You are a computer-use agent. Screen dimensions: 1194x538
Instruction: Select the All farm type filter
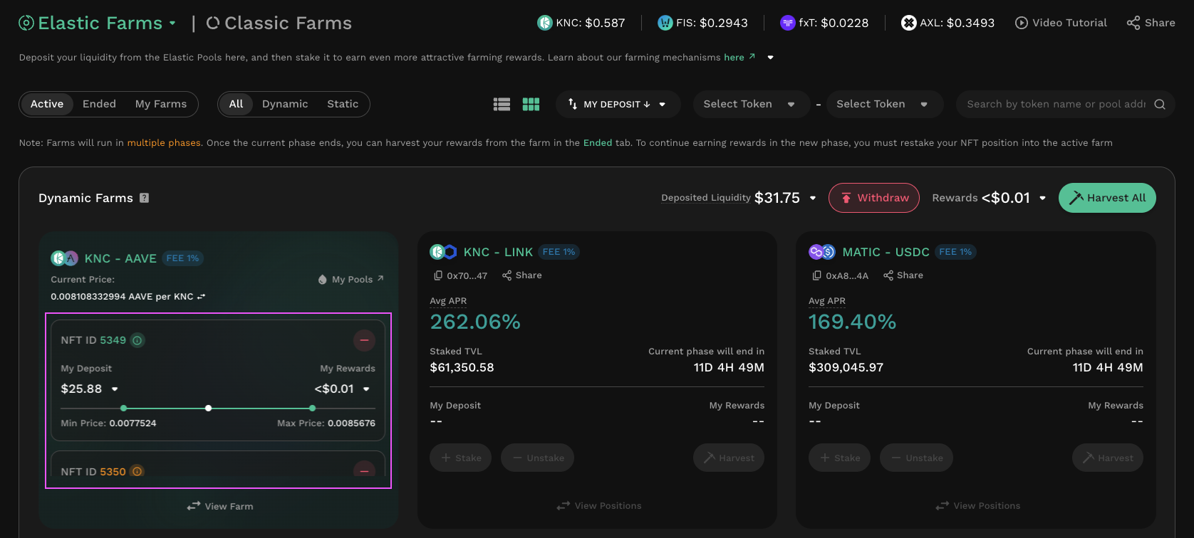point(236,104)
